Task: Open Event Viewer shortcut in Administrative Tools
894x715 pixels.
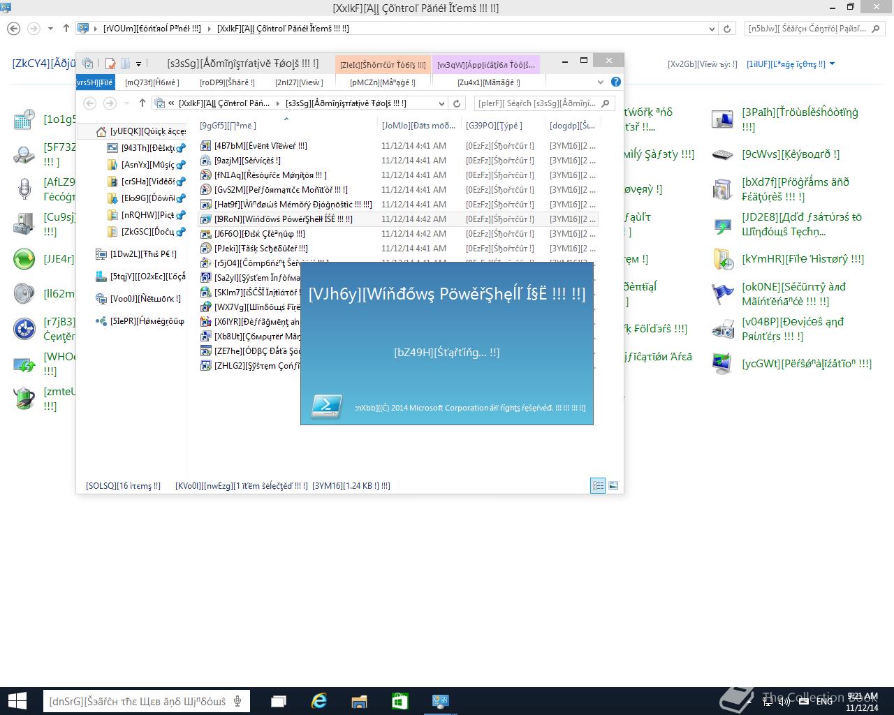Action: tap(206, 146)
